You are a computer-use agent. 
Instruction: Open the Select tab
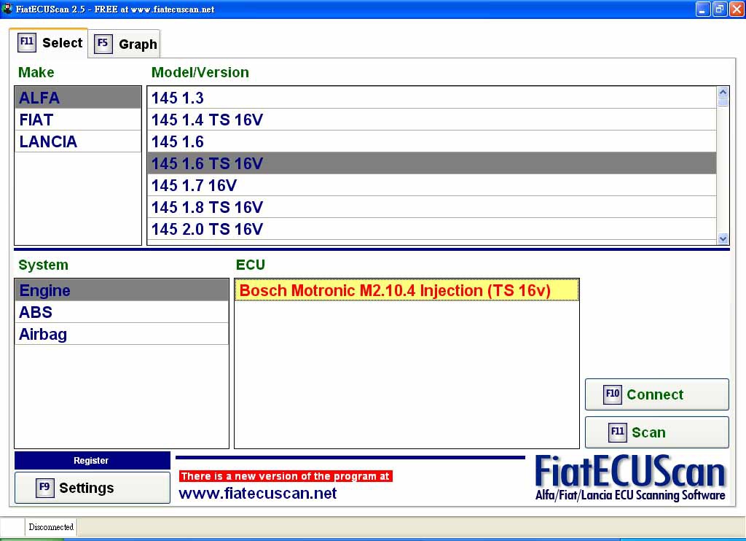[x=50, y=42]
